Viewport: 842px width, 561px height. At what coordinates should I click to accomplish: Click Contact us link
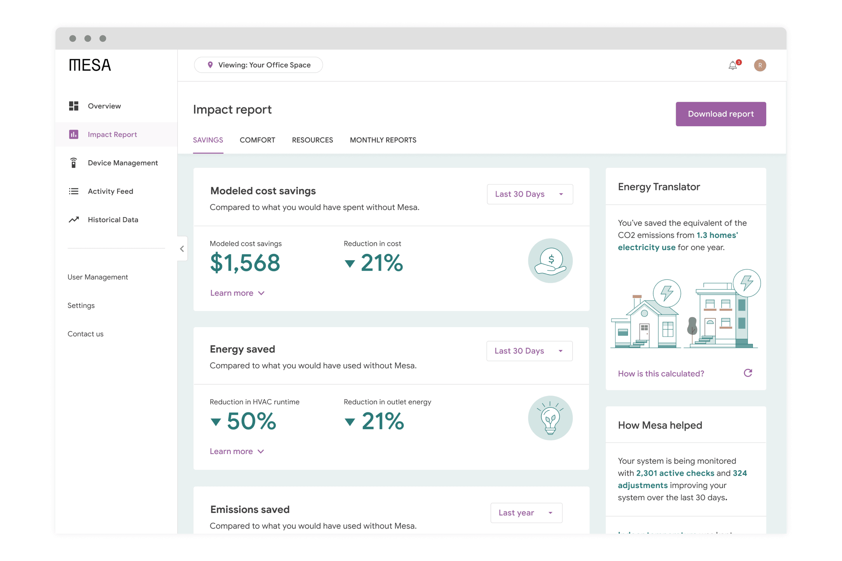click(86, 334)
